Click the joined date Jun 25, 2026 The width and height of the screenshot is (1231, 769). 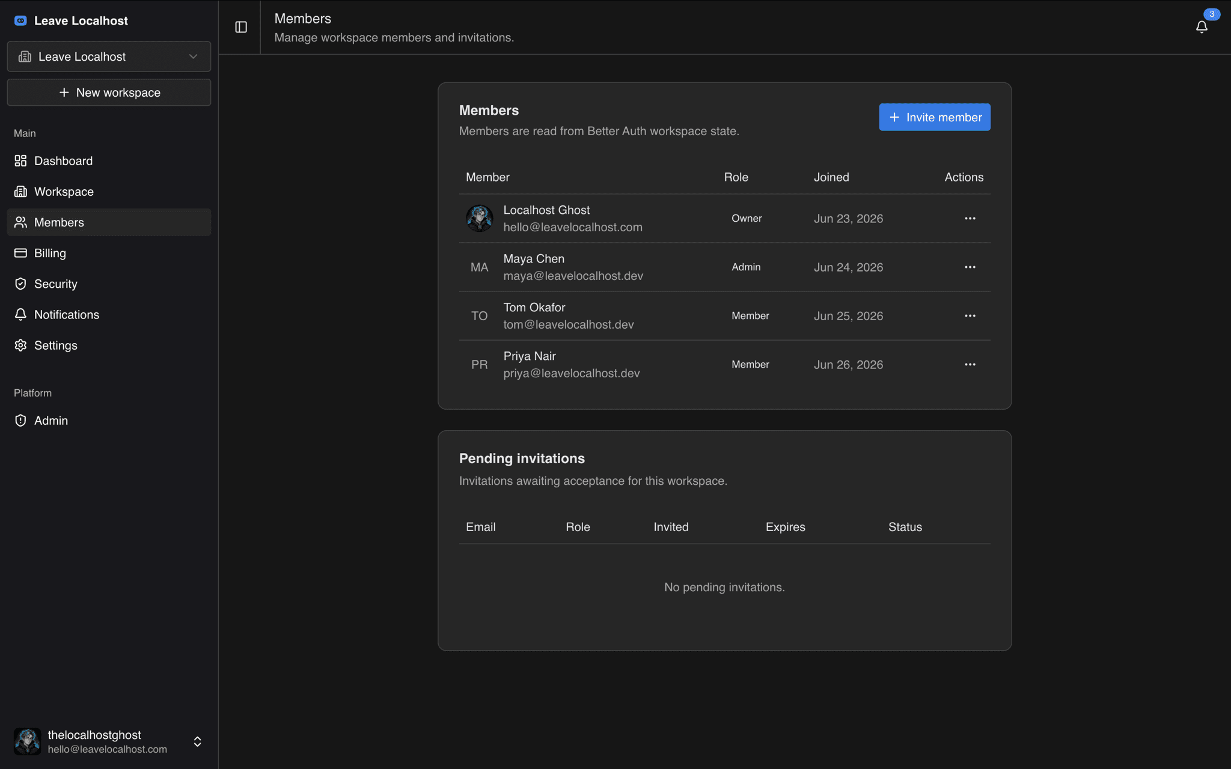848,315
